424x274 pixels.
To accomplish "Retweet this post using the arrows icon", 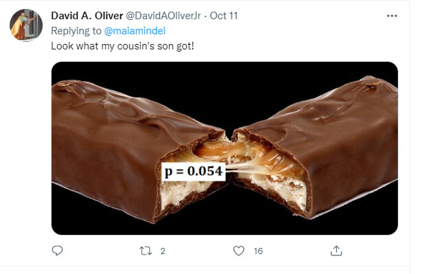I will pos(146,251).
